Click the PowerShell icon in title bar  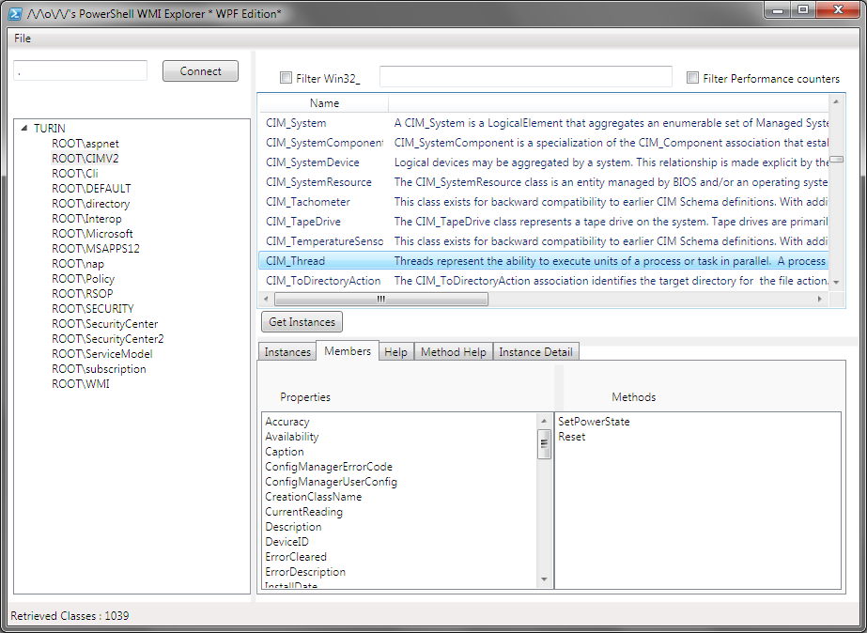(15, 13)
